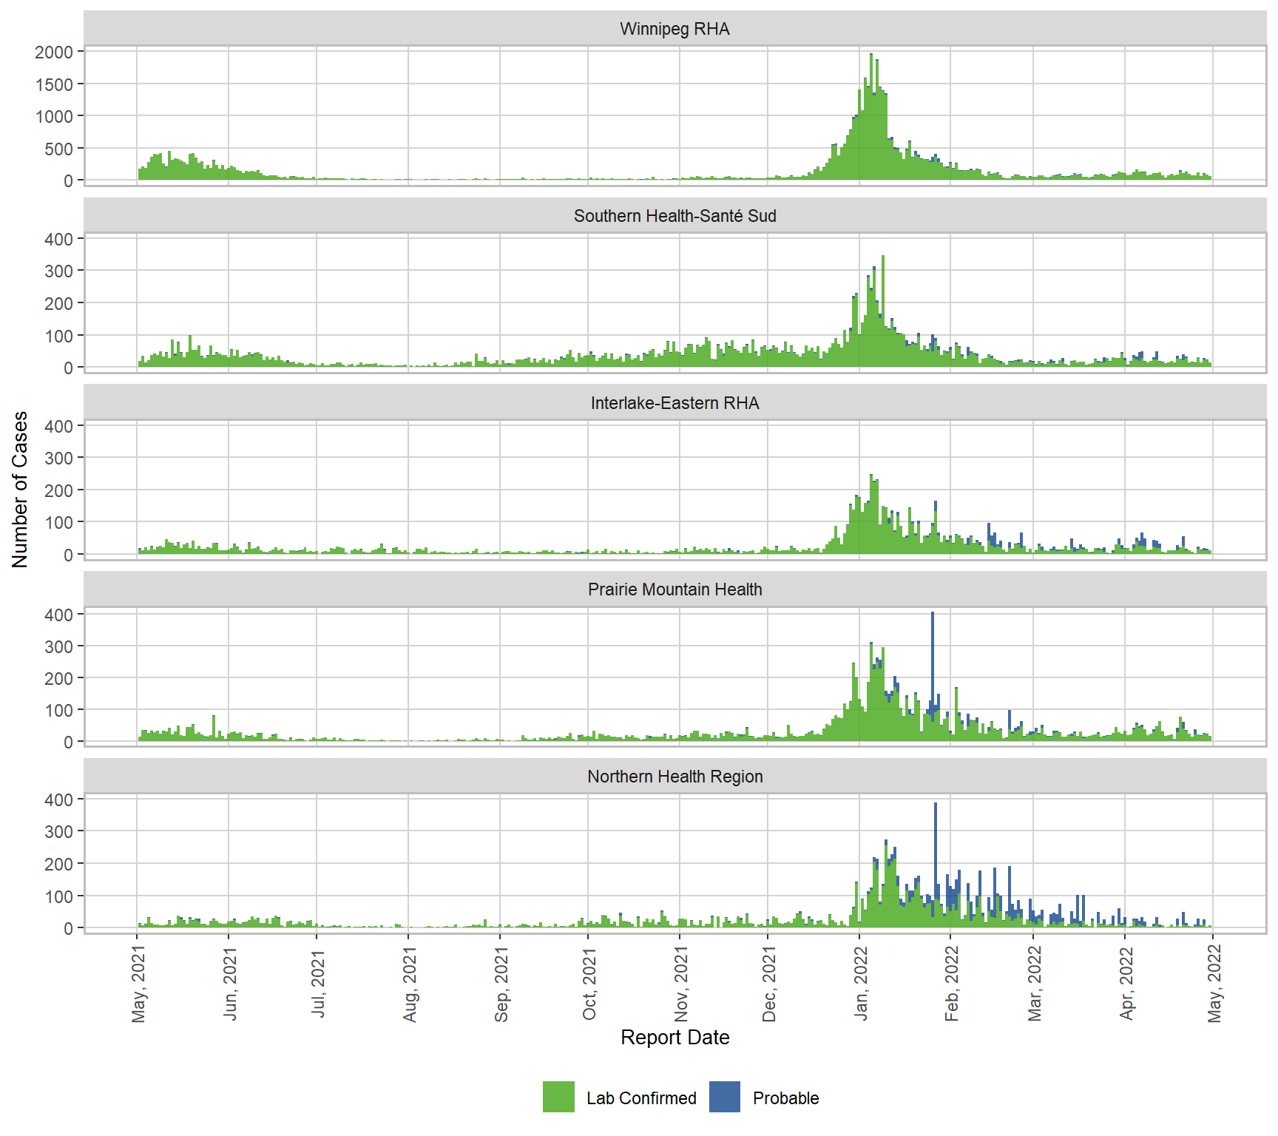
Task: Click the Feb, 2022 x-axis date label
Action: 952,984
